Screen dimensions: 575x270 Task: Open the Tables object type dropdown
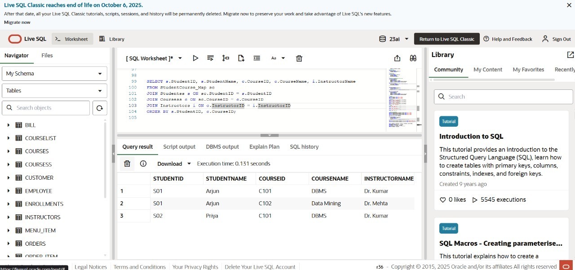coord(54,91)
